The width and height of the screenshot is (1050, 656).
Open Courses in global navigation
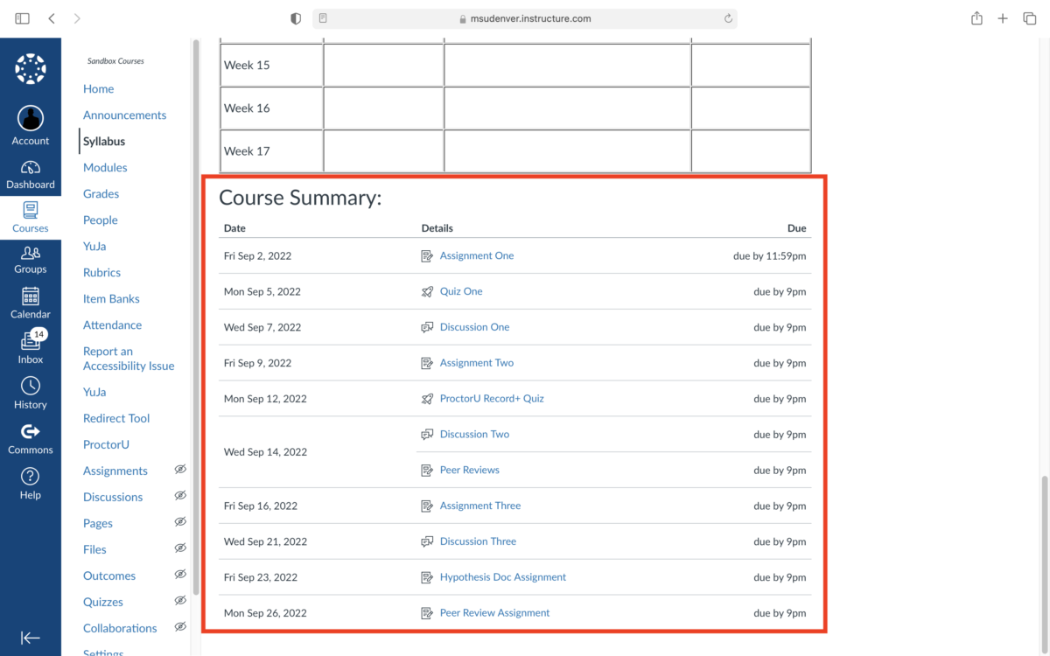tap(31, 218)
